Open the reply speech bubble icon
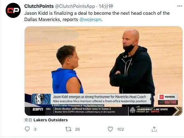The width and height of the screenshot is (184, 138). point(27,129)
